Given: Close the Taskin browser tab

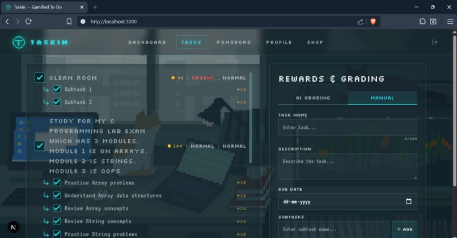Looking at the screenshot, I should [x=82, y=7].
